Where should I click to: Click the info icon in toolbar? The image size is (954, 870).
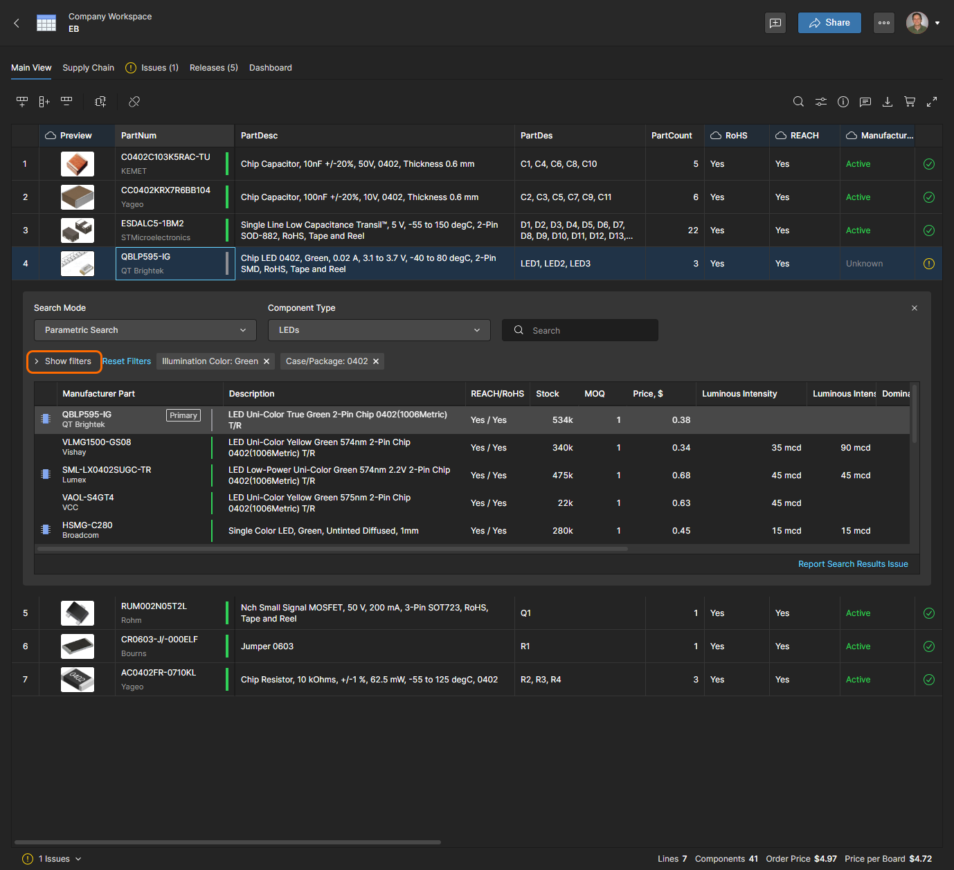click(x=843, y=102)
